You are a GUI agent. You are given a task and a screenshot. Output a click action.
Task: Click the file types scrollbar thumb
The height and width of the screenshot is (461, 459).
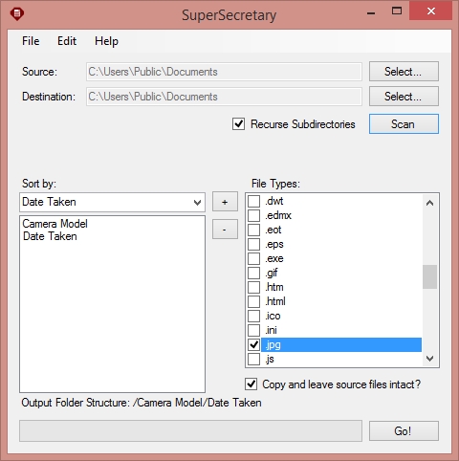coord(429,276)
